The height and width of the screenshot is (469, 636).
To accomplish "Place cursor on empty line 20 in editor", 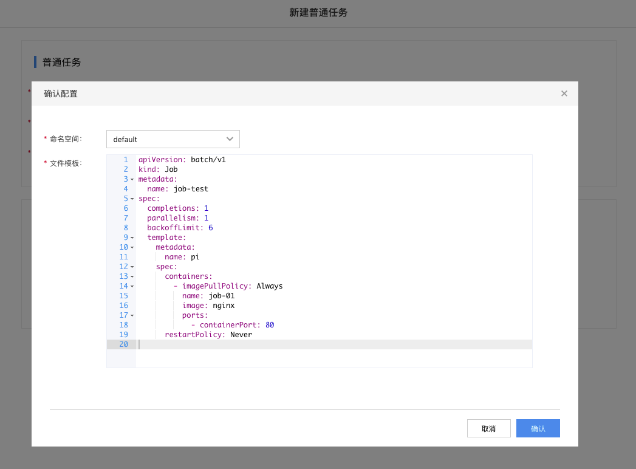I will click(x=334, y=344).
